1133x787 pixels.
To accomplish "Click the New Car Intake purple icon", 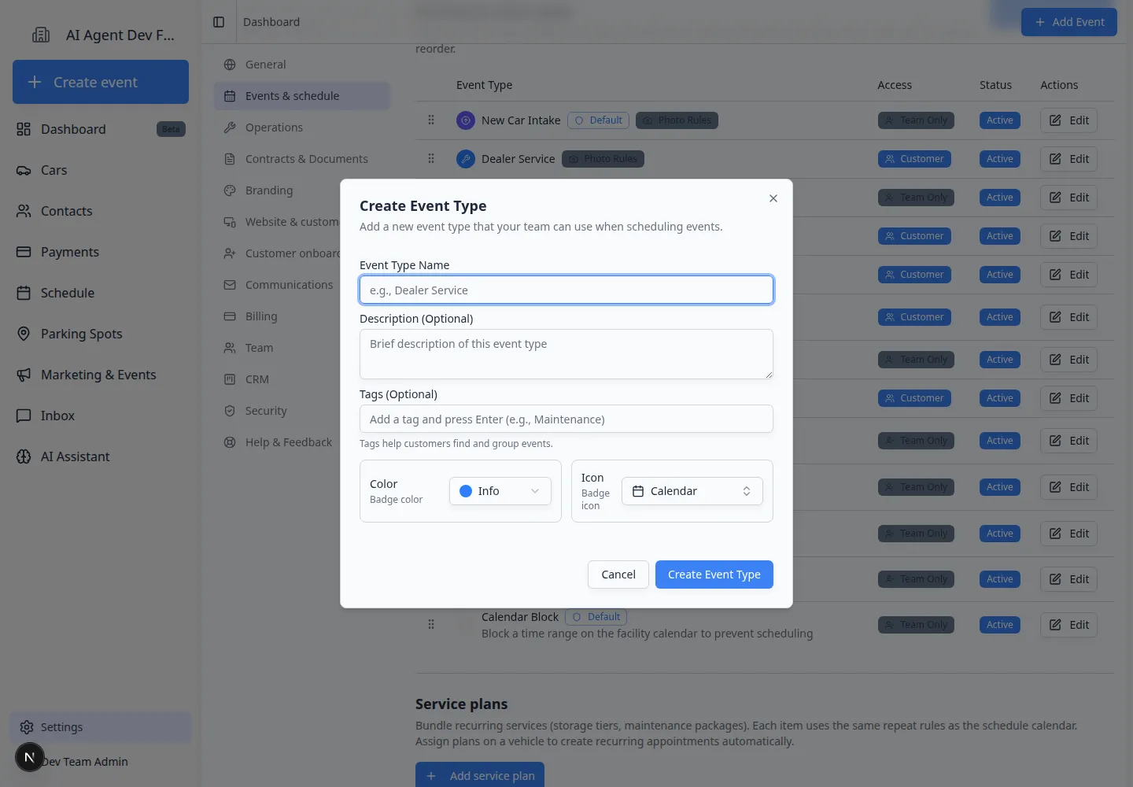I will 466,120.
